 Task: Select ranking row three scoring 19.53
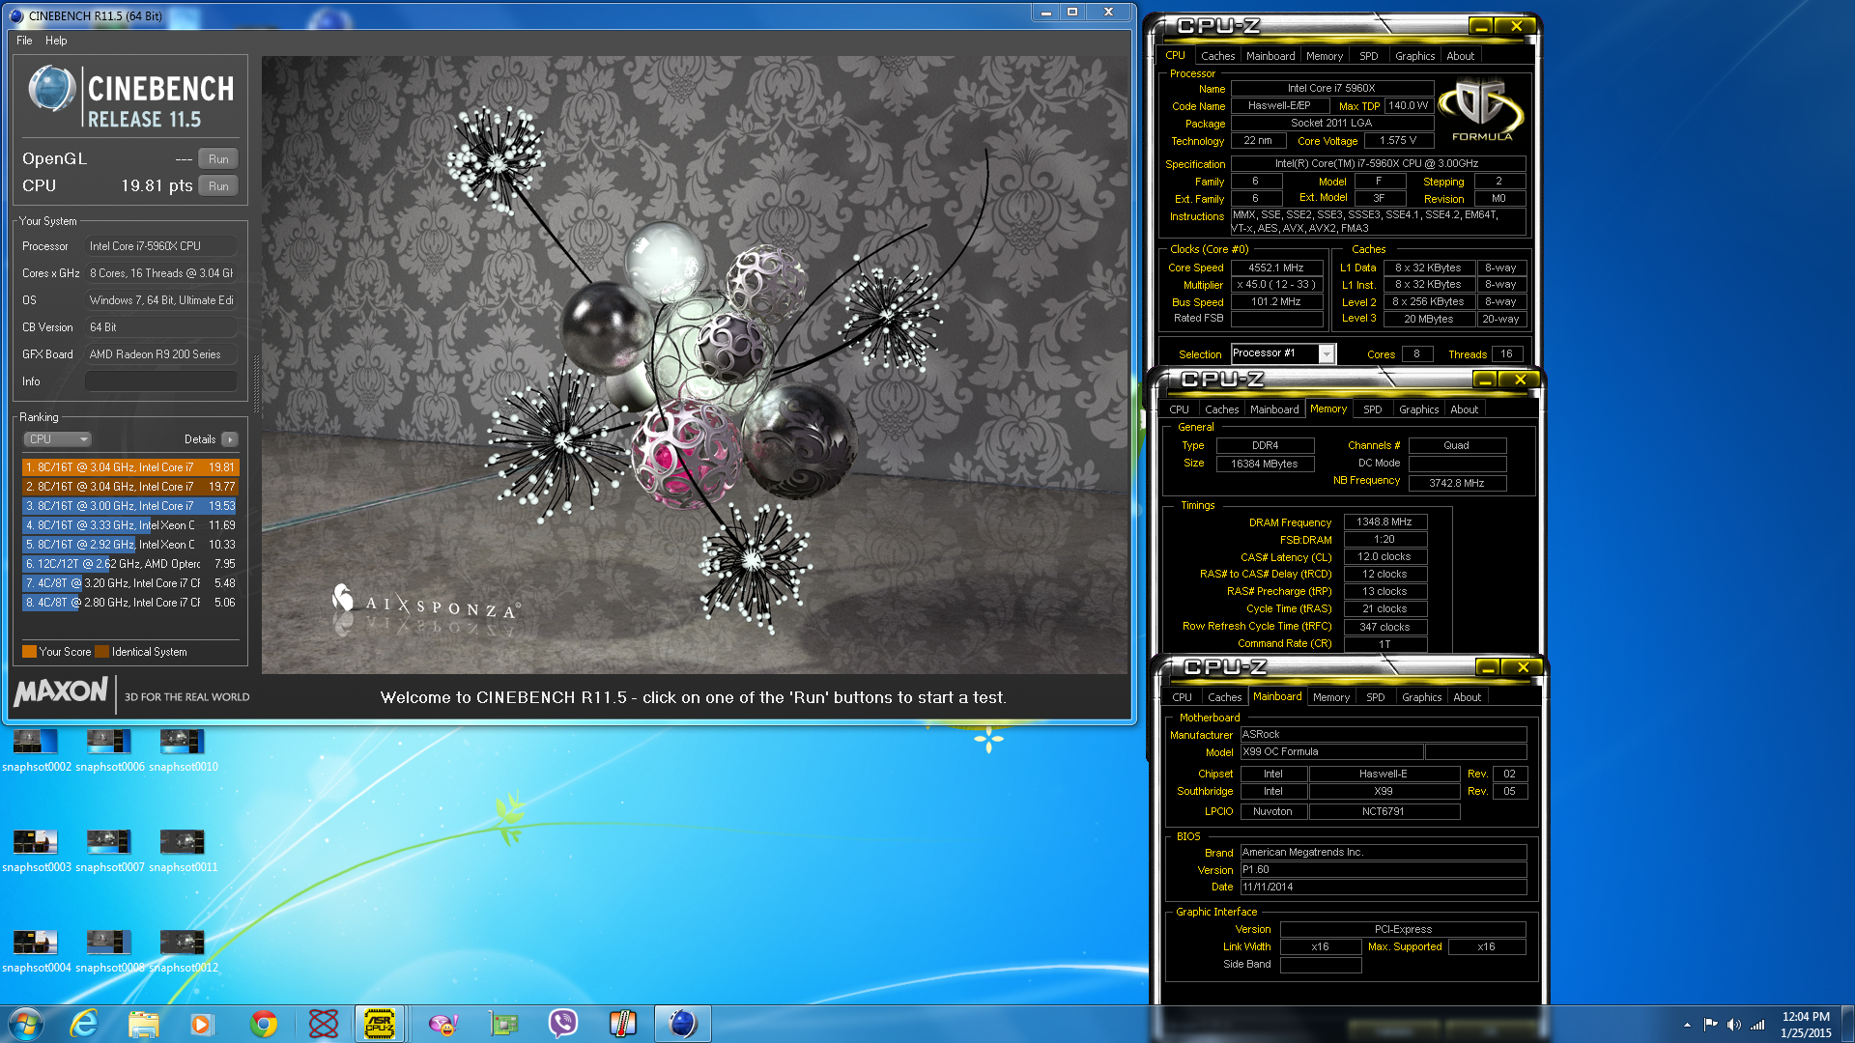click(130, 506)
